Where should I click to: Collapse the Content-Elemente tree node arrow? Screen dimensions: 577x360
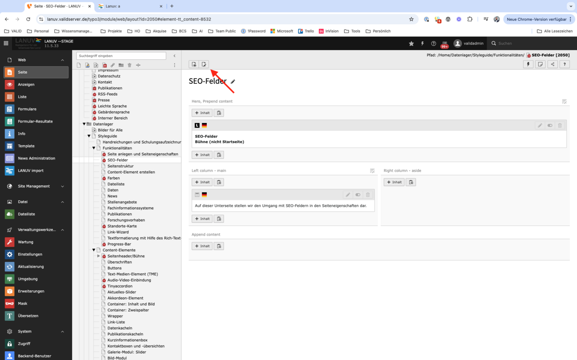click(x=94, y=250)
